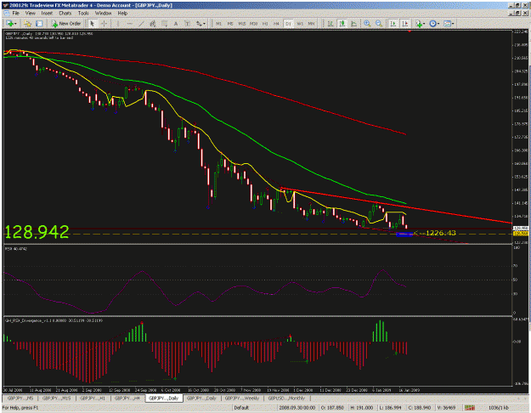Expand the Indicators dropdown arrow
The width and height of the screenshot is (531, 413).
click(424, 24)
